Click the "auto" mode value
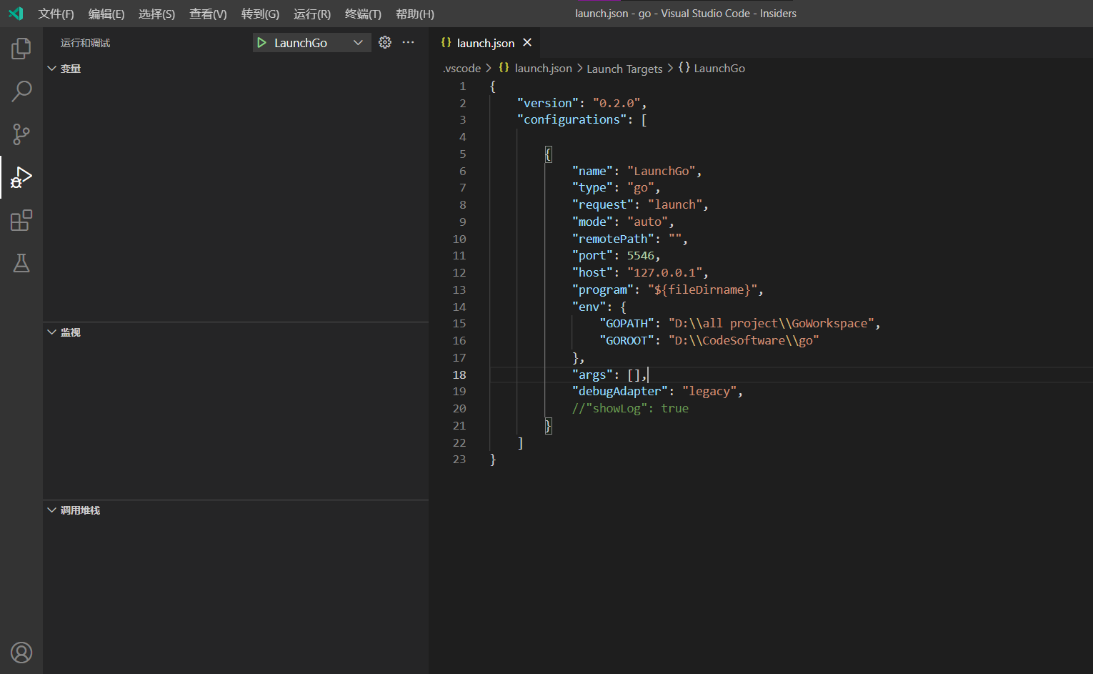 point(648,222)
